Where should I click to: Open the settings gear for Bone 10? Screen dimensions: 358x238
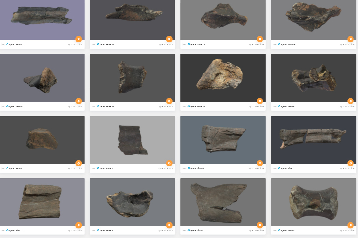click(x=260, y=101)
